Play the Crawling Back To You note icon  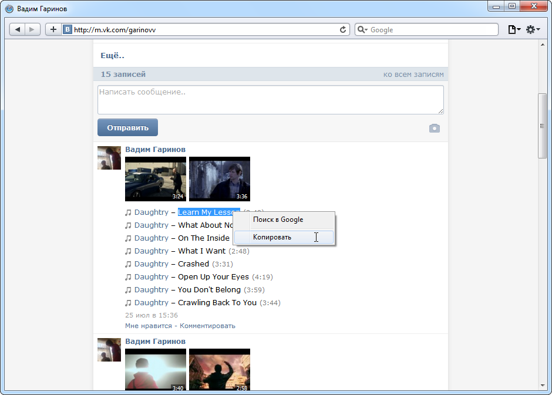click(x=128, y=303)
